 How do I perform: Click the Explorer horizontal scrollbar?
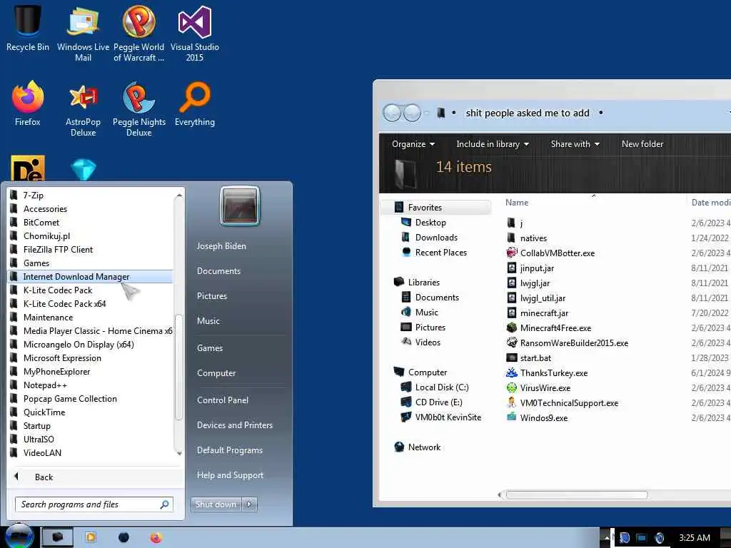[x=577, y=494]
